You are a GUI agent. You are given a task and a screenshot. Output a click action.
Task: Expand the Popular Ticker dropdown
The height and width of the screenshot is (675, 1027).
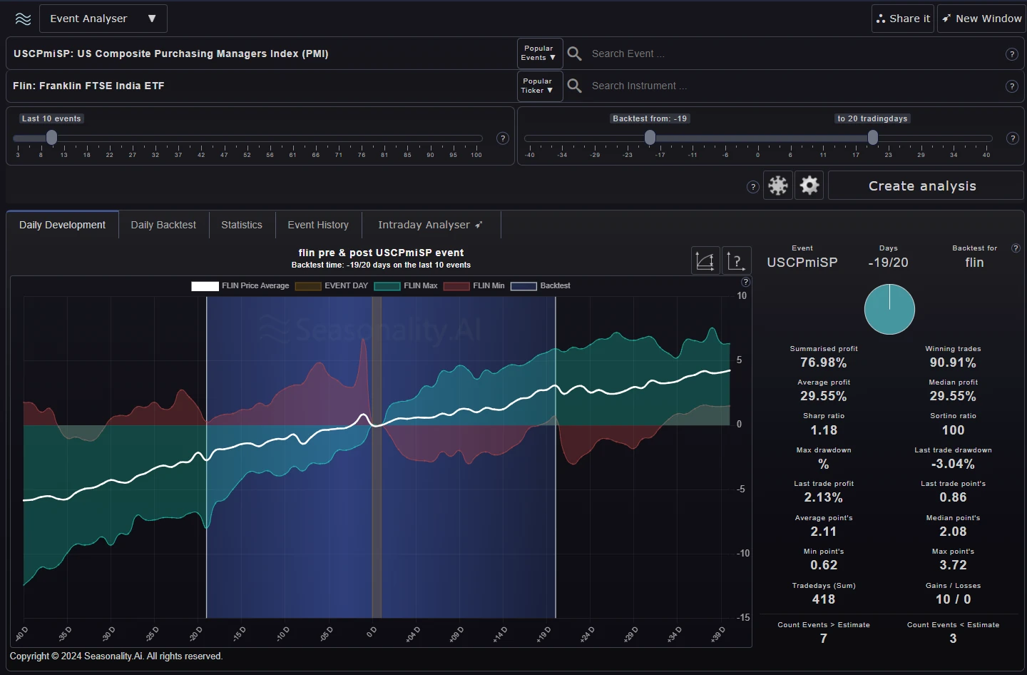click(539, 86)
